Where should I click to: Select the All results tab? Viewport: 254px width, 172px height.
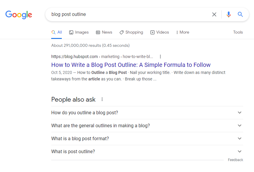click(57, 32)
